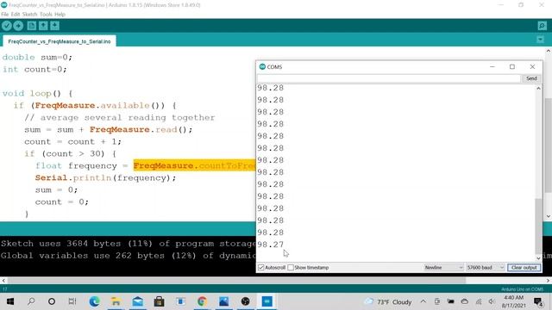Open the 57600 baud rate dropdown
The image size is (552, 310).
(485, 268)
